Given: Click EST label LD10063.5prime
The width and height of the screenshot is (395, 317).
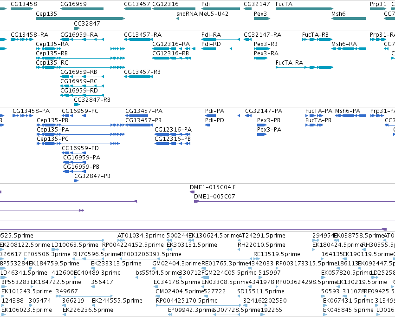Looking at the screenshot, I should tap(75, 245).
